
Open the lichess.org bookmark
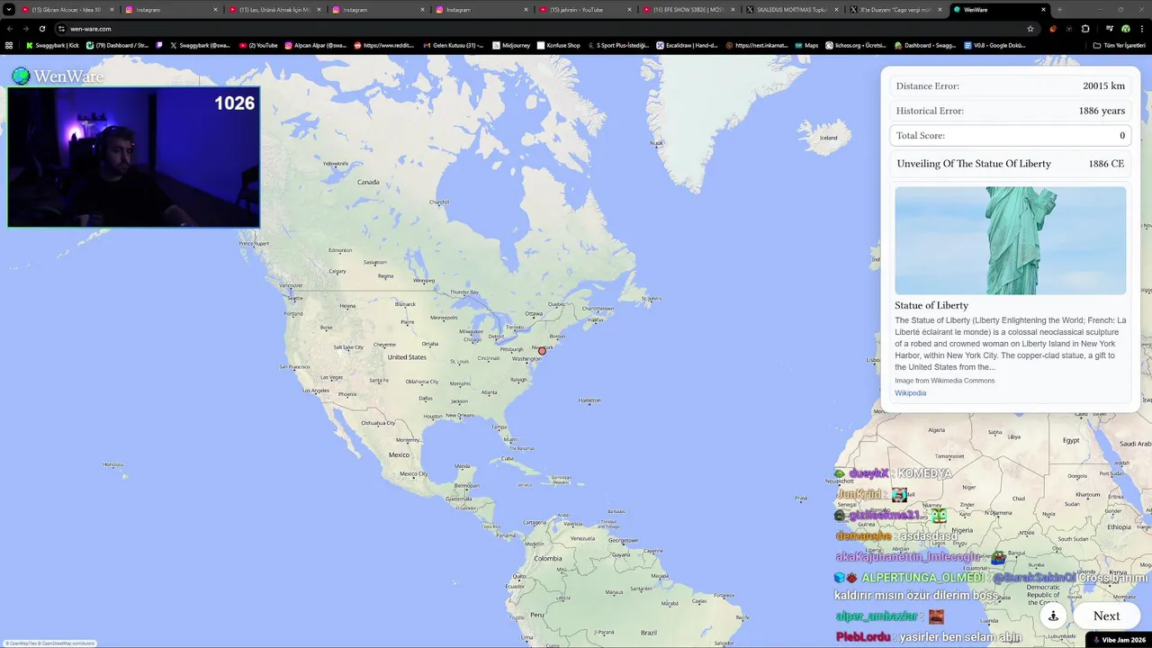tap(856, 45)
